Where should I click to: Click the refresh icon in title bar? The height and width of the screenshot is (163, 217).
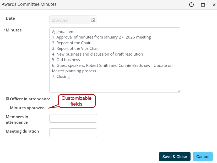[191, 4]
